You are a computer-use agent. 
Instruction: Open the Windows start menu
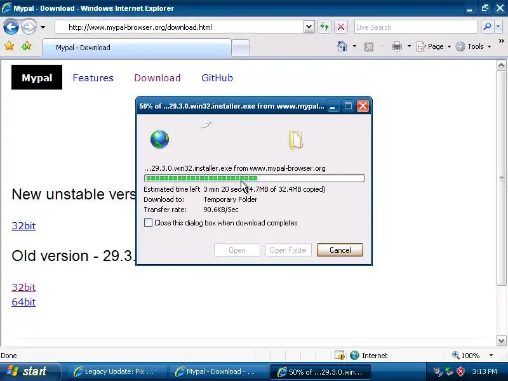point(30,371)
